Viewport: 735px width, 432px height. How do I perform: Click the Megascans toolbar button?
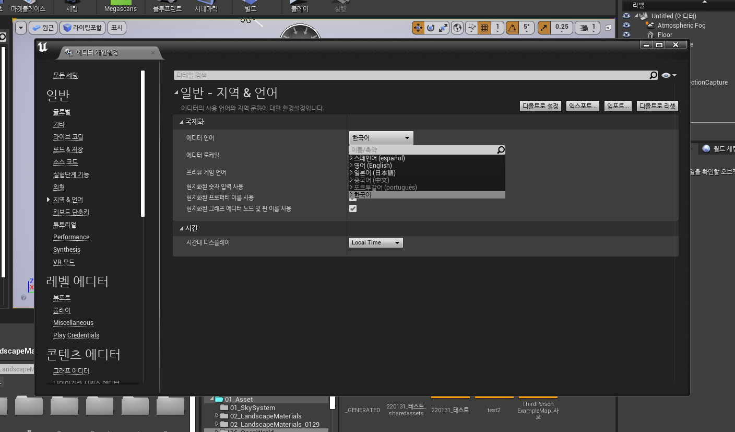[121, 7]
